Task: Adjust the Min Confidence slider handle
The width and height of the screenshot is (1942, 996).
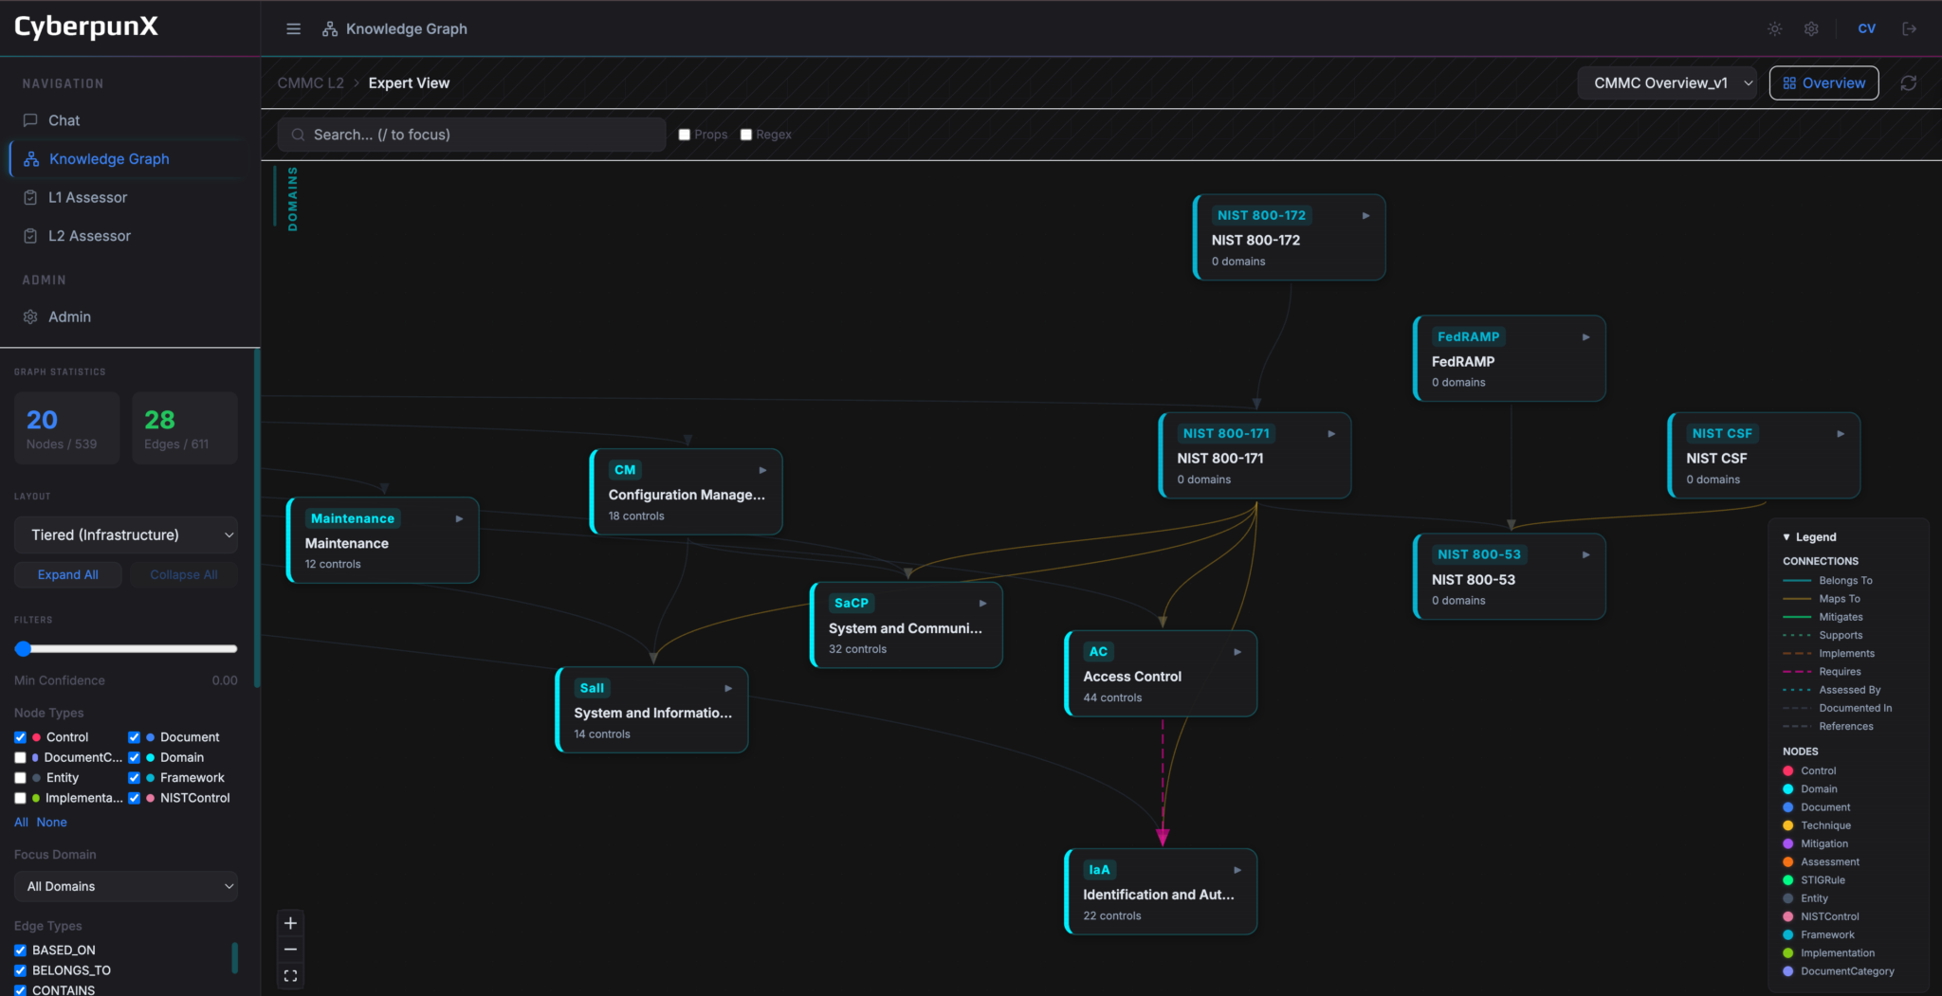Action: pyautogui.click(x=24, y=649)
